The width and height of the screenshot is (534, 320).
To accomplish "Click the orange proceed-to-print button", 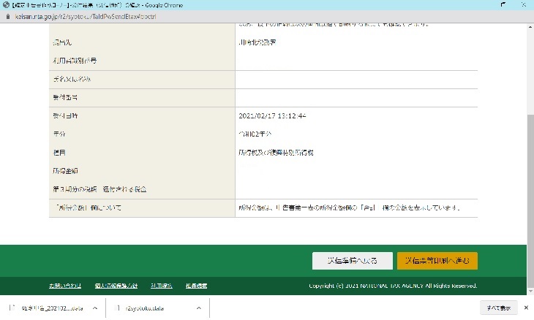I will 437,261.
